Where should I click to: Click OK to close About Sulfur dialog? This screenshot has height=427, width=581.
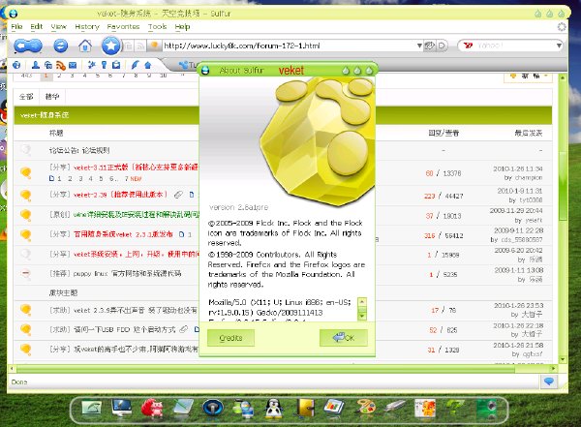tap(344, 338)
